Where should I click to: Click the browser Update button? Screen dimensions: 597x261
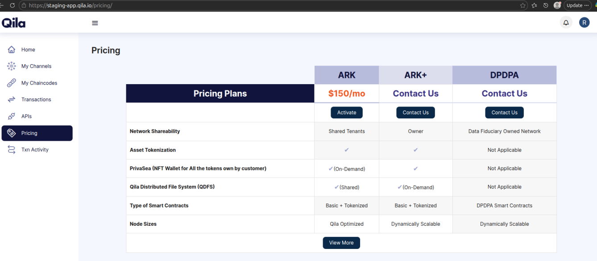(575, 5)
